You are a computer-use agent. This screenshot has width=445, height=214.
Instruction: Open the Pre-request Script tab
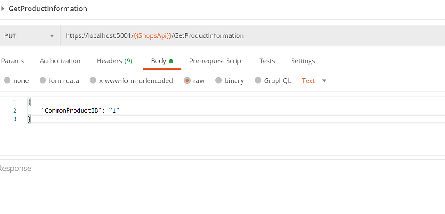pos(216,61)
